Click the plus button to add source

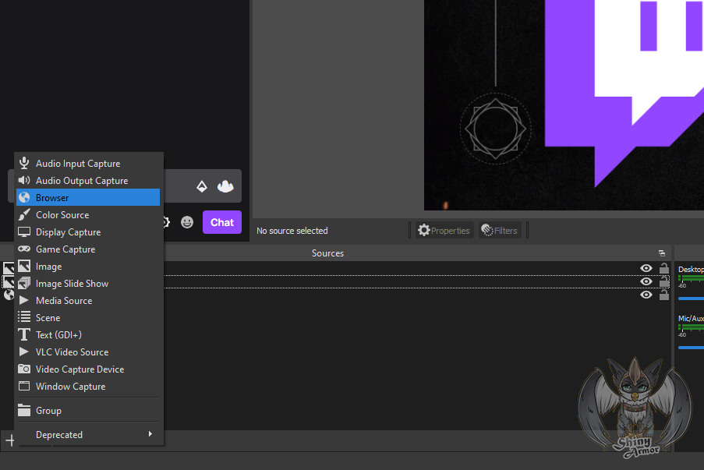click(x=10, y=440)
